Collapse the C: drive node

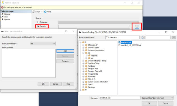click(x=81, y=42)
